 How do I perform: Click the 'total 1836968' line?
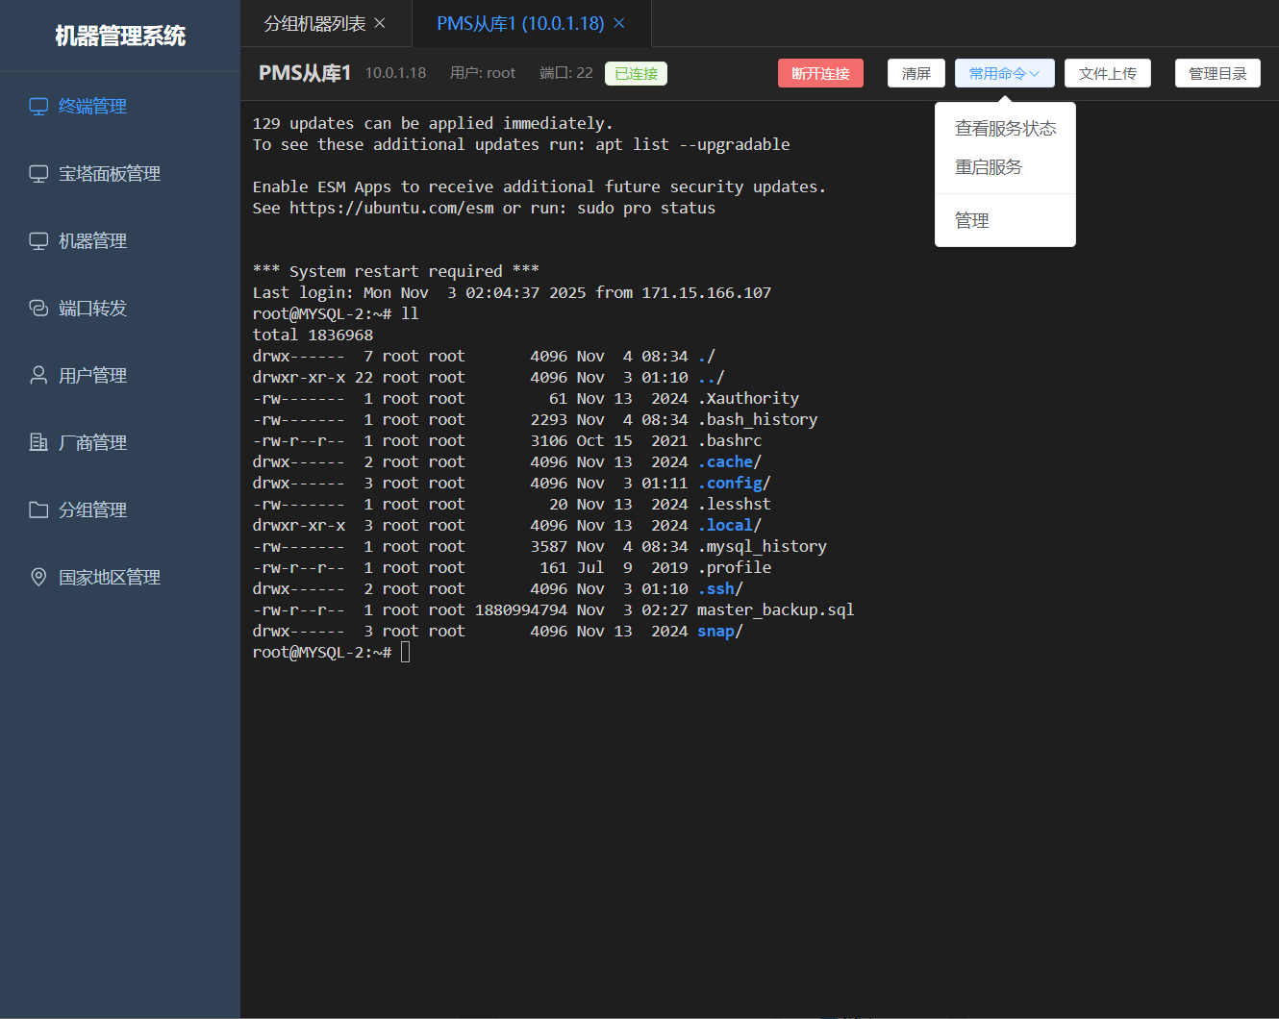tap(313, 336)
